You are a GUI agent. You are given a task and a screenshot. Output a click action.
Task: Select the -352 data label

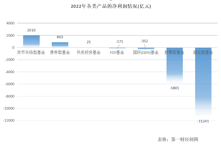[x=144, y=41]
